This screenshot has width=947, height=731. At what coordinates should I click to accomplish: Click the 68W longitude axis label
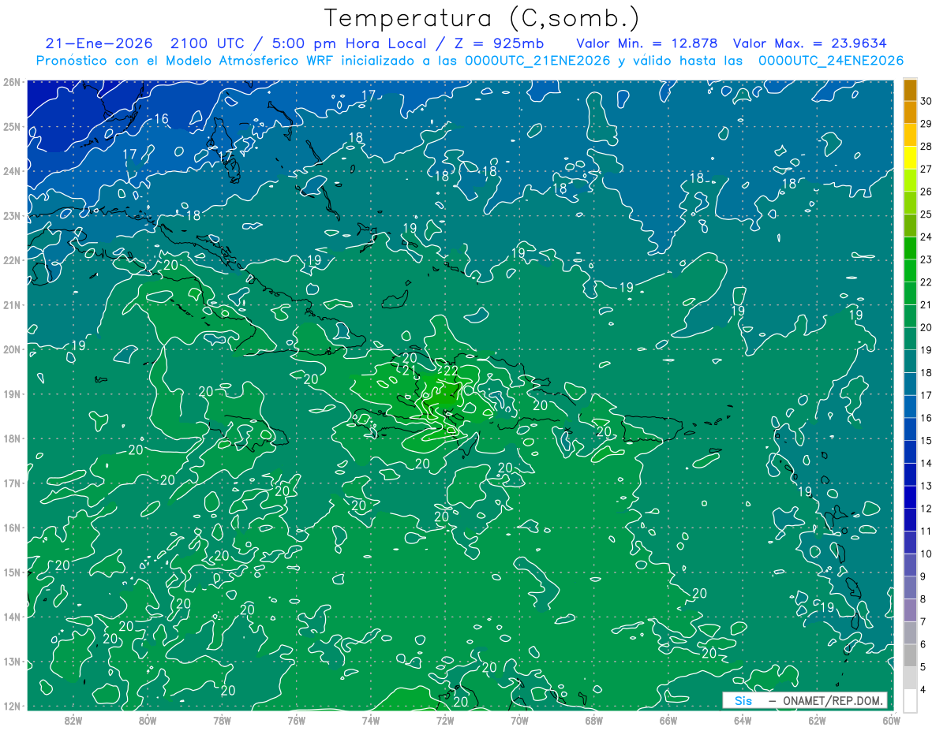click(x=594, y=720)
